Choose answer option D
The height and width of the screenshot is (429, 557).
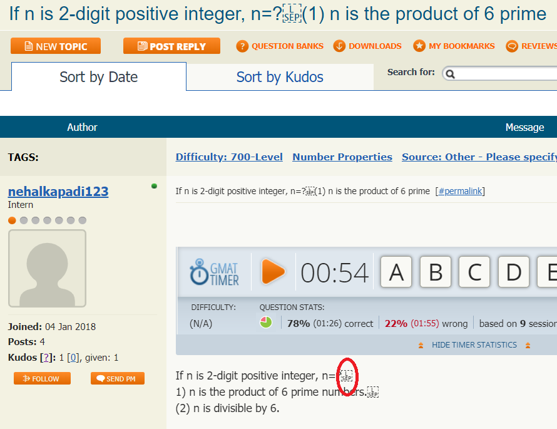tap(513, 272)
